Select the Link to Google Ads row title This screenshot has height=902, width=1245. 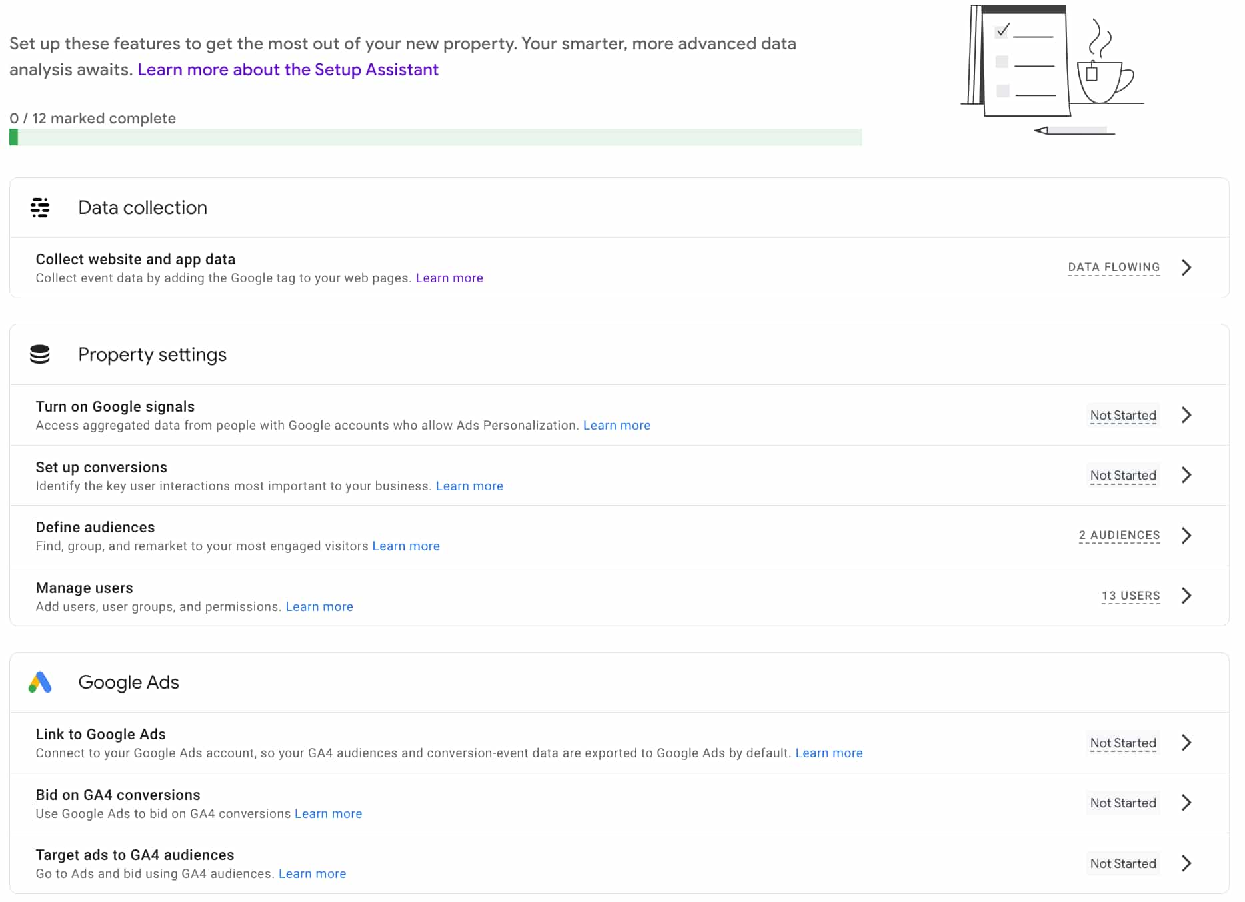point(101,734)
